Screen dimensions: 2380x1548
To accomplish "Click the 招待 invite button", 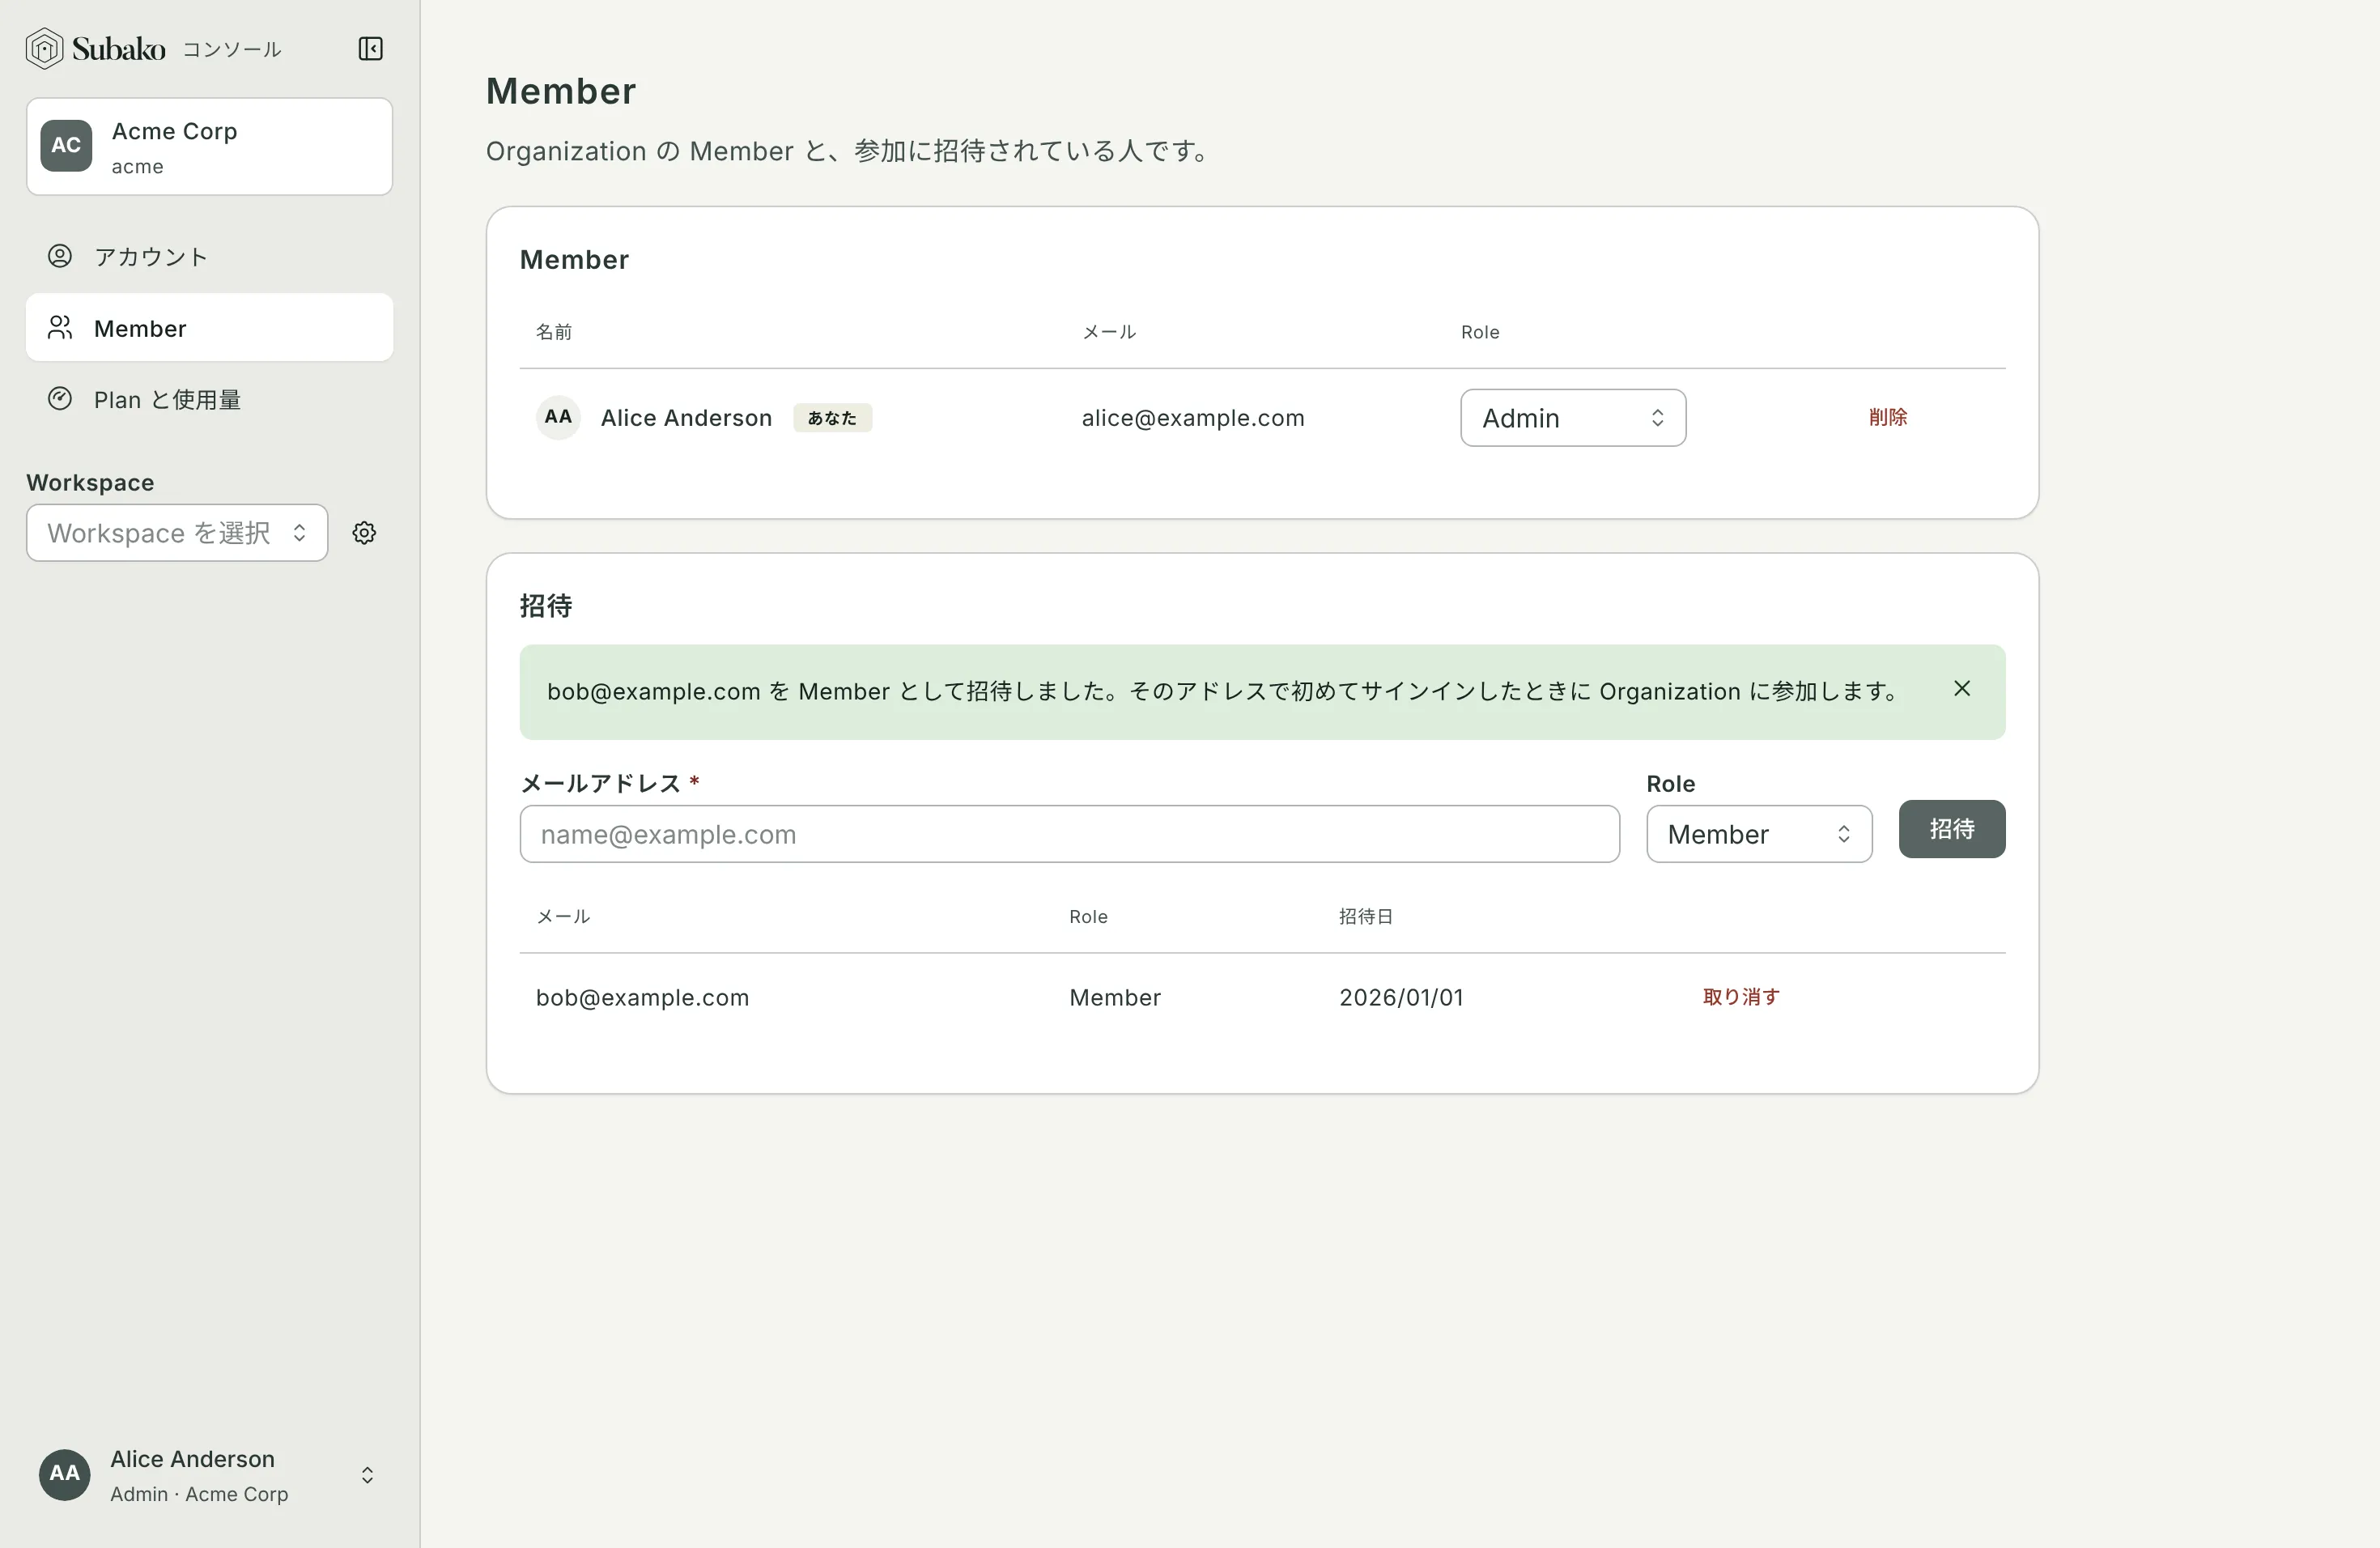I will point(1951,829).
